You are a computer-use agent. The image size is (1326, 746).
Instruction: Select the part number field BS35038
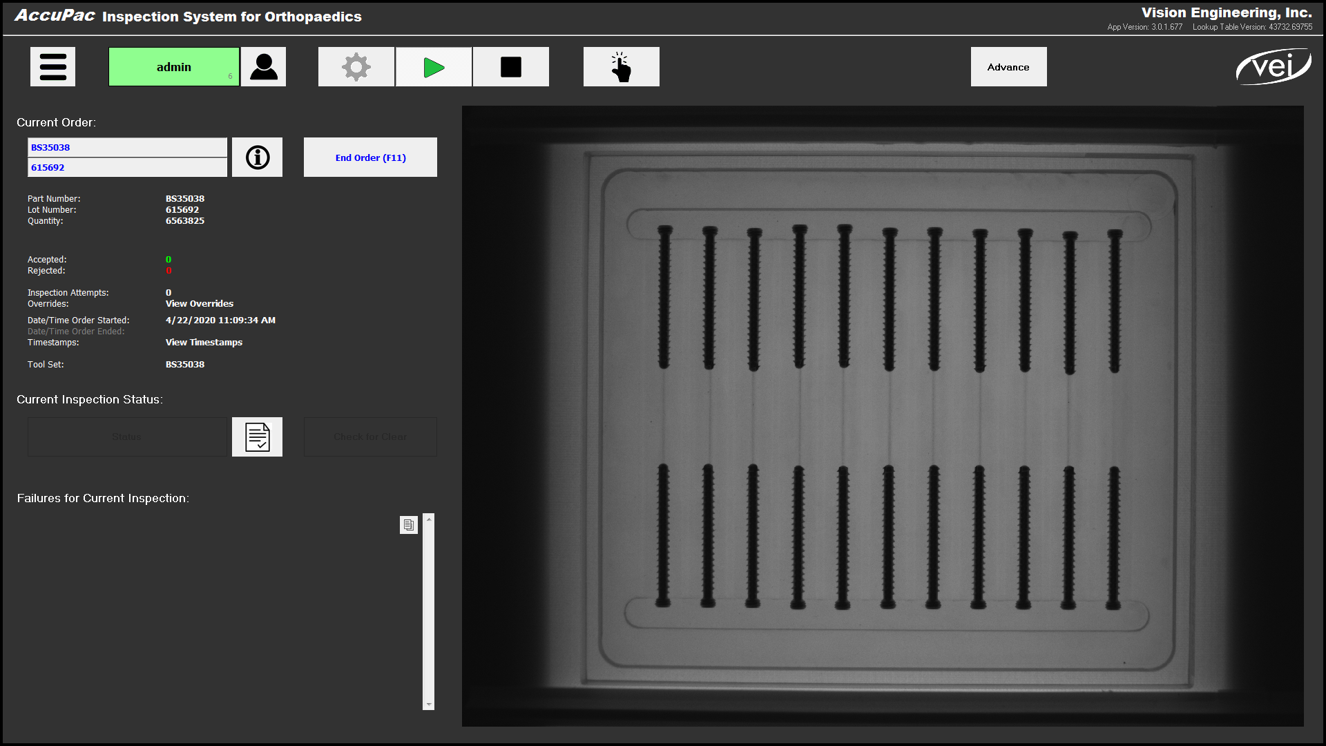[x=127, y=147]
